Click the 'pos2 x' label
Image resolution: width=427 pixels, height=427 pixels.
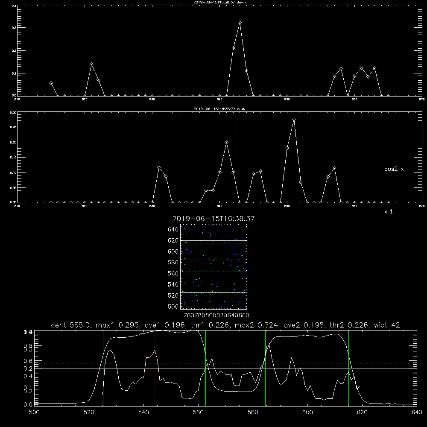click(x=394, y=169)
